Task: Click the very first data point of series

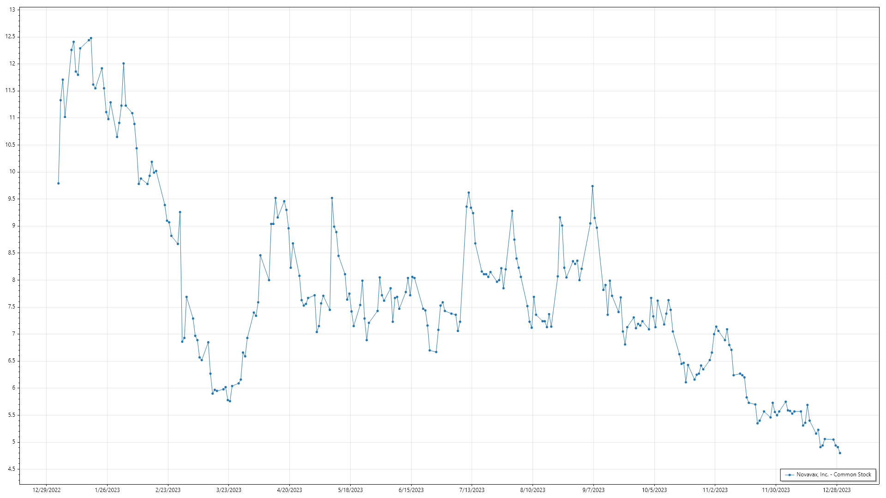Action: [59, 184]
